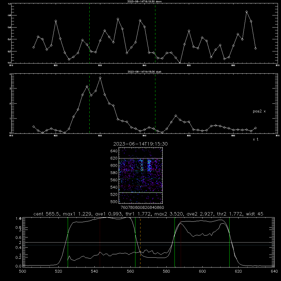Click the green line near 615 in bottom plot
Screen dimensions: 281x281
coord(229,242)
